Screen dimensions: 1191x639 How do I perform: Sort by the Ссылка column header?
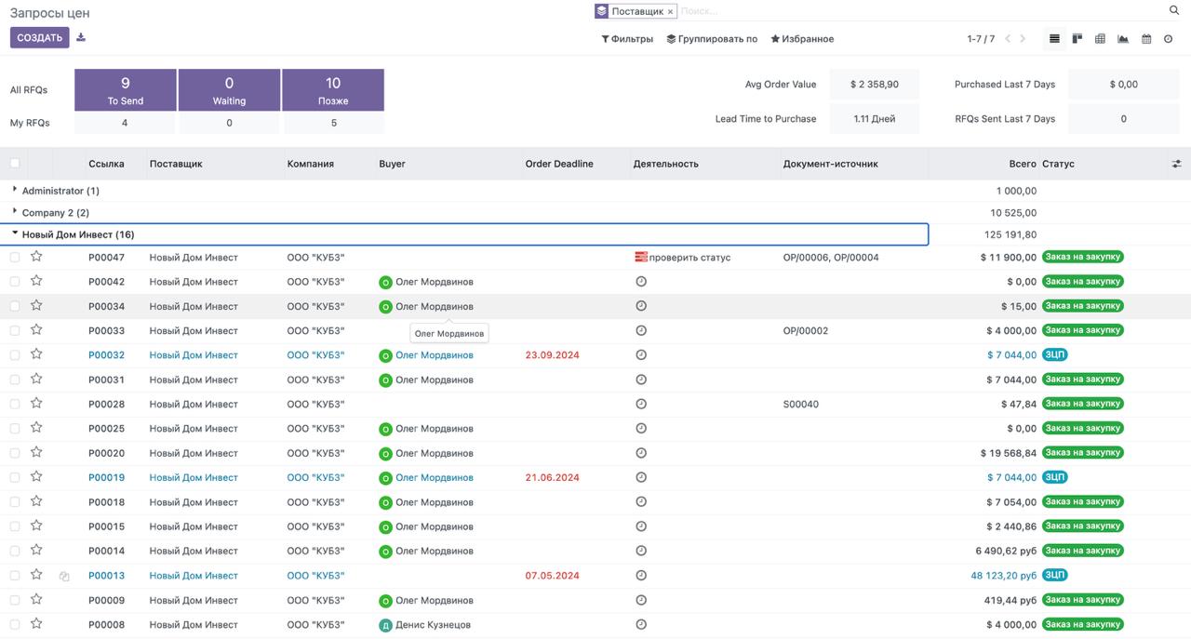(x=106, y=164)
